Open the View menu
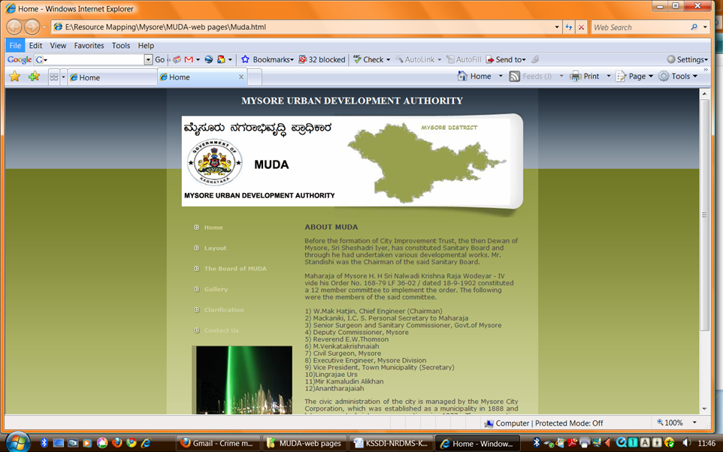Screen dimensions: 723x452 [x=58, y=45]
